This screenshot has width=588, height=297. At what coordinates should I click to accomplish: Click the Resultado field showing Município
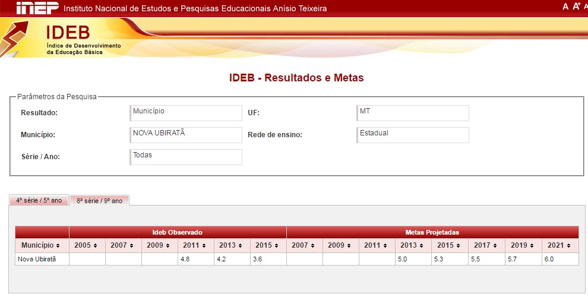coord(186,113)
